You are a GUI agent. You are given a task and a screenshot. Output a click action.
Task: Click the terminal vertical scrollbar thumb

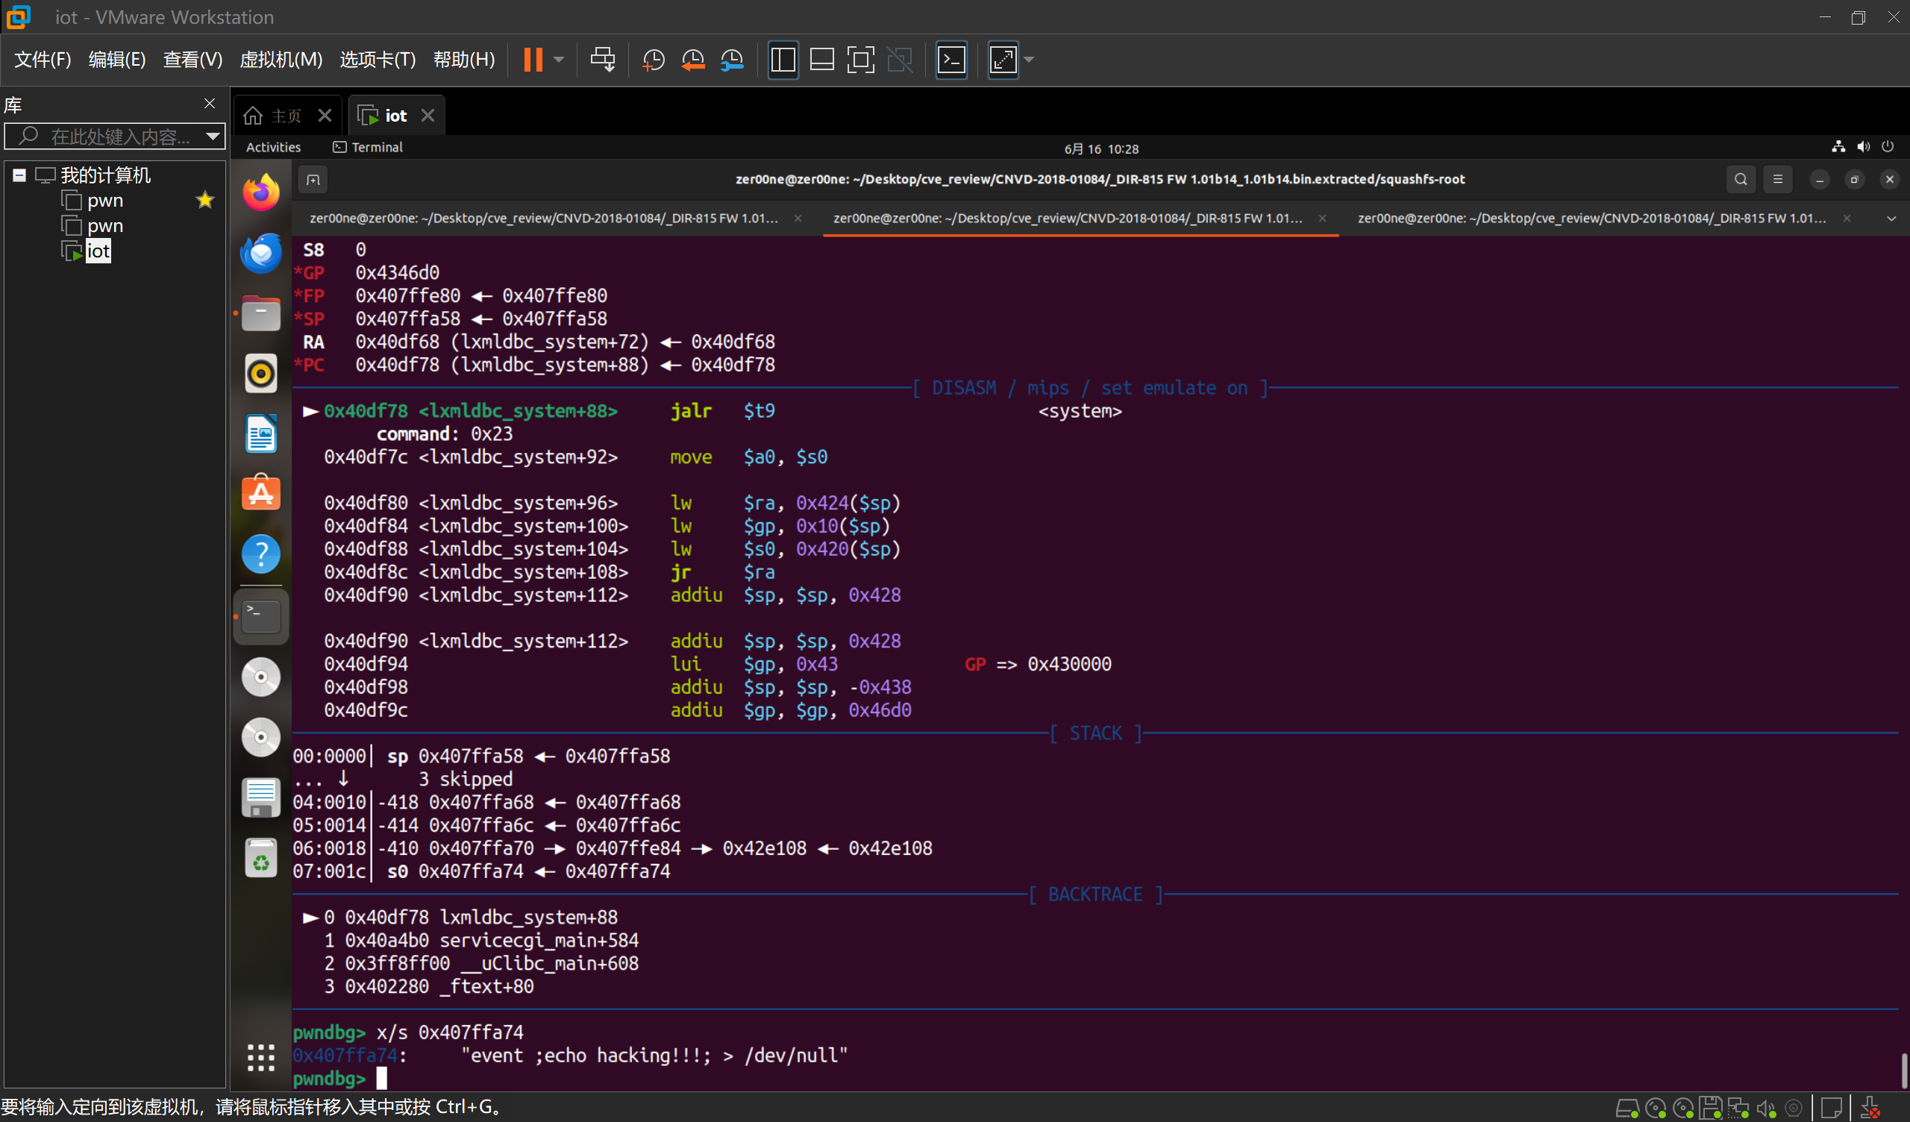point(1903,1070)
